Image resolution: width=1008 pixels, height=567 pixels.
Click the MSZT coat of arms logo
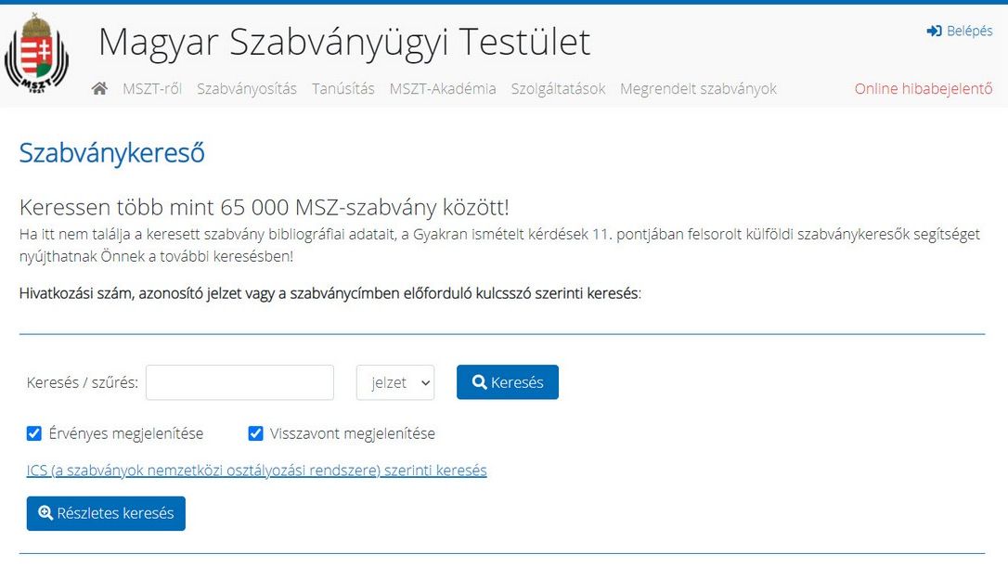(36, 54)
